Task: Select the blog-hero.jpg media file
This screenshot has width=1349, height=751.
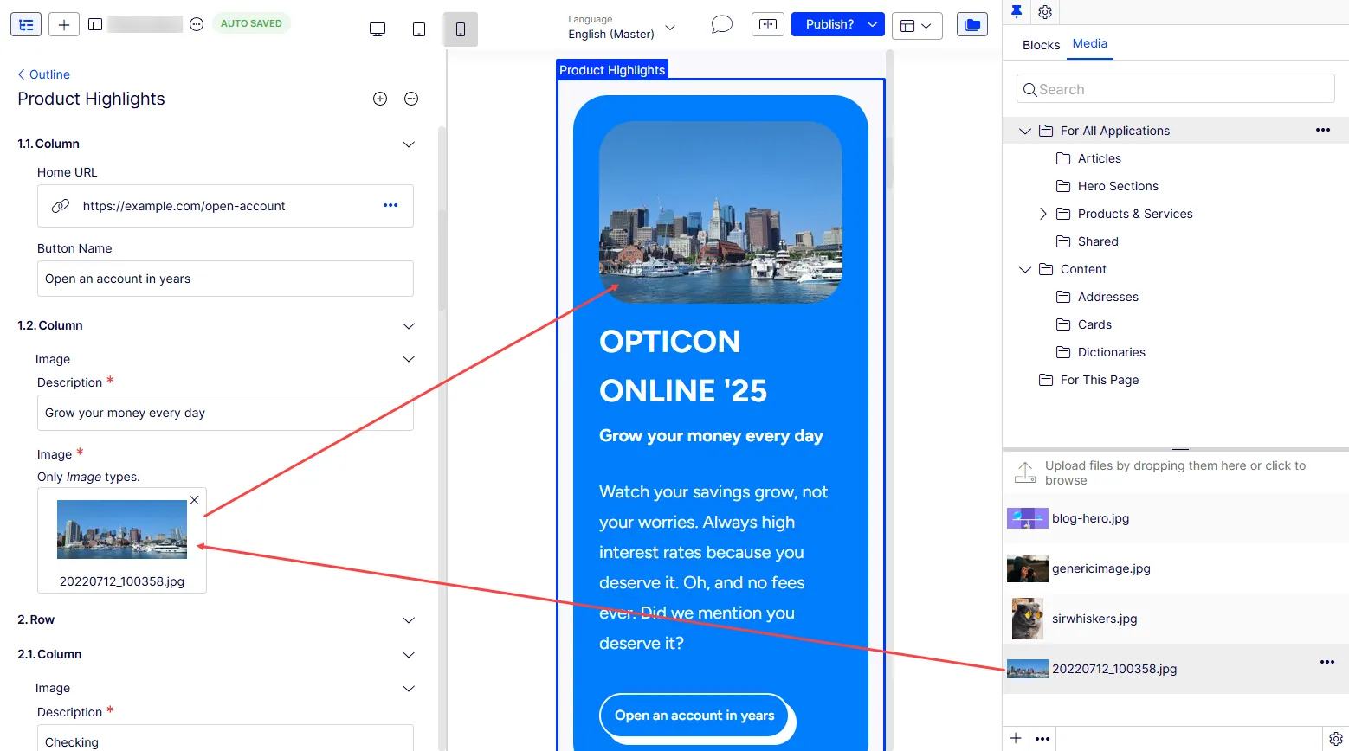Action: [1175, 518]
